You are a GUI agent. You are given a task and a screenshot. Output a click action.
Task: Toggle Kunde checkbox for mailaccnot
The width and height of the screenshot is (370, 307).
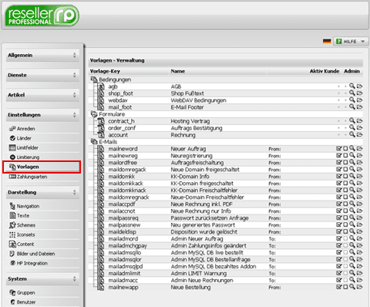click(x=345, y=211)
